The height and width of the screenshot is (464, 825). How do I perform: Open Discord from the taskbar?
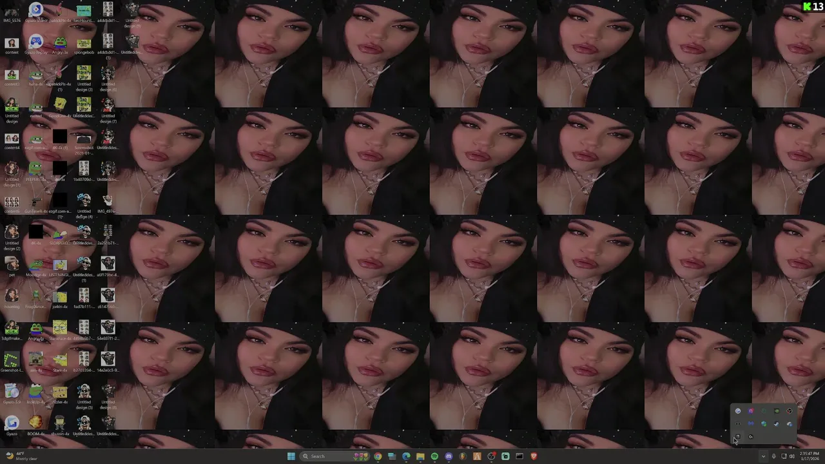(449, 456)
